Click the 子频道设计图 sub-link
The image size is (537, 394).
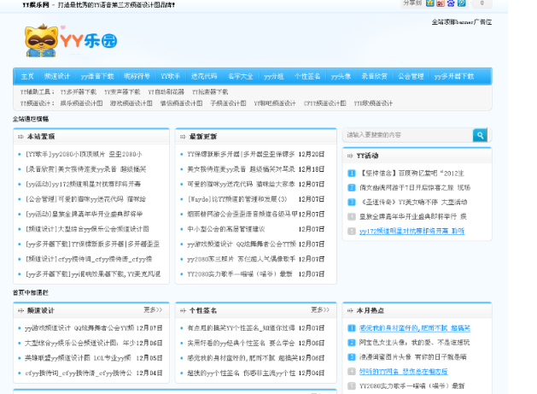tap(228, 103)
